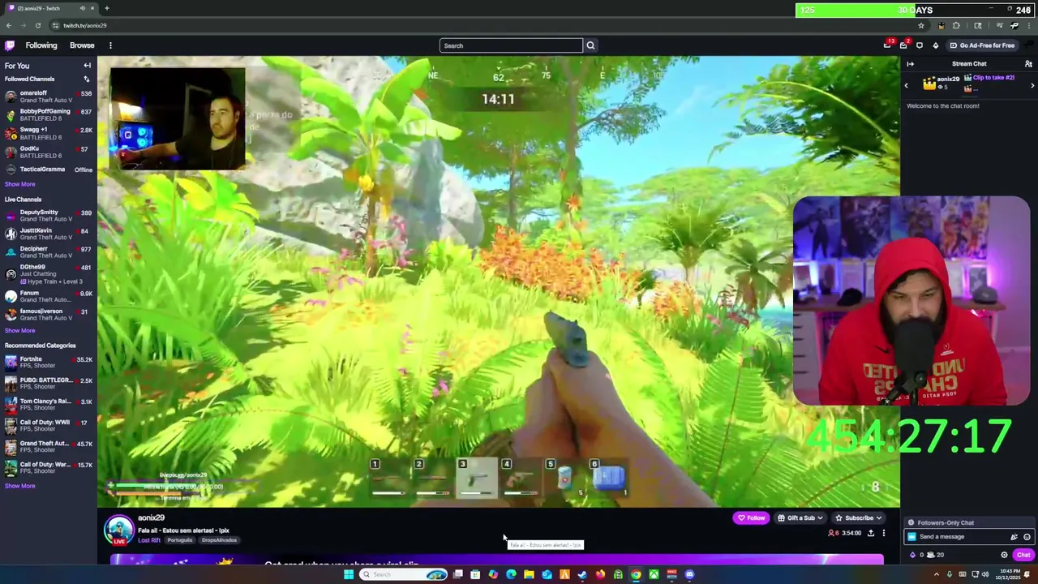This screenshot has width=1038, height=584.
Task: Open omareloff channel in sidebar
Action: [49, 97]
